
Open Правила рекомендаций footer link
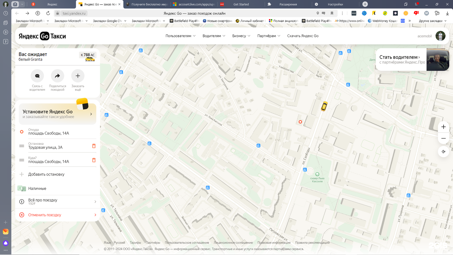(x=312, y=243)
